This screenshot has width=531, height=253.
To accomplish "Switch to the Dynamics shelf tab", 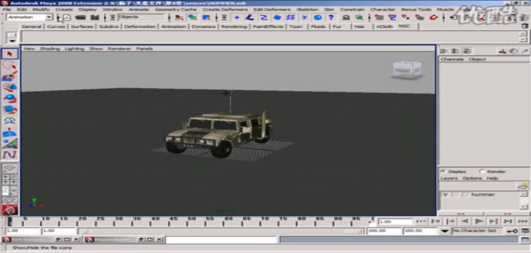I will pos(204,27).
